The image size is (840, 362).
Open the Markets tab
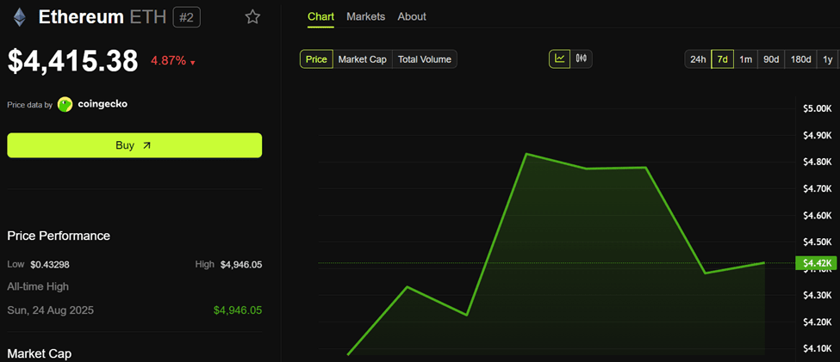366,16
